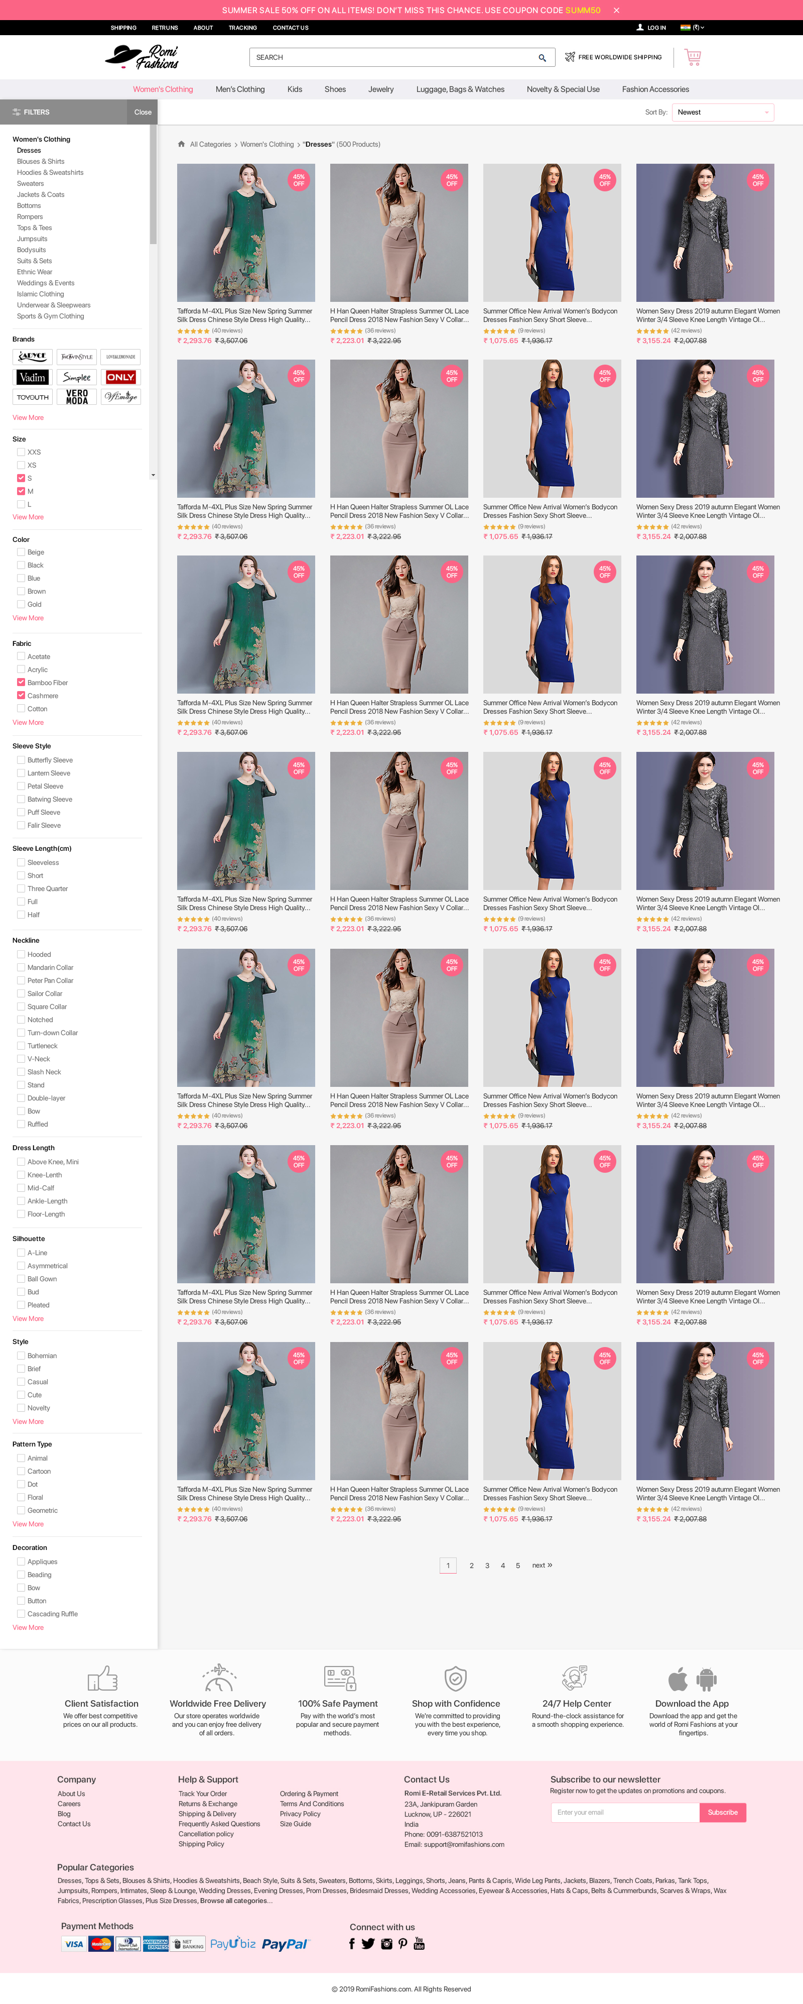Uncheck the S size checkbox
Viewport: 803px width, 2004px height.
(21, 478)
